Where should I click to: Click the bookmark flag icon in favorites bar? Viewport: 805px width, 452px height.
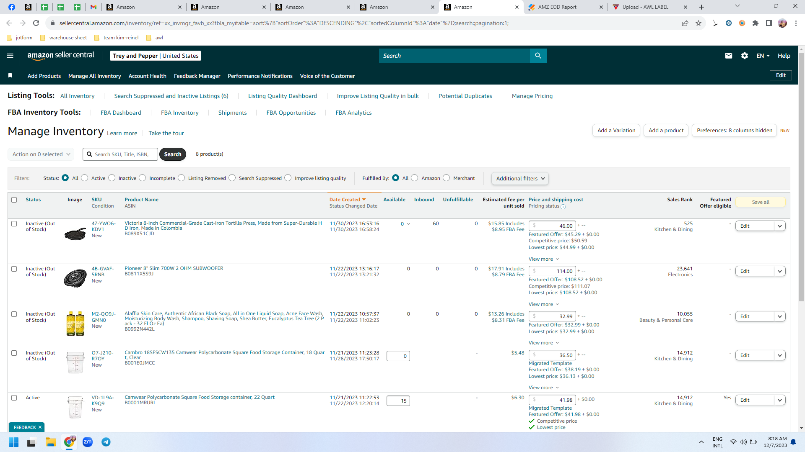[10, 75]
